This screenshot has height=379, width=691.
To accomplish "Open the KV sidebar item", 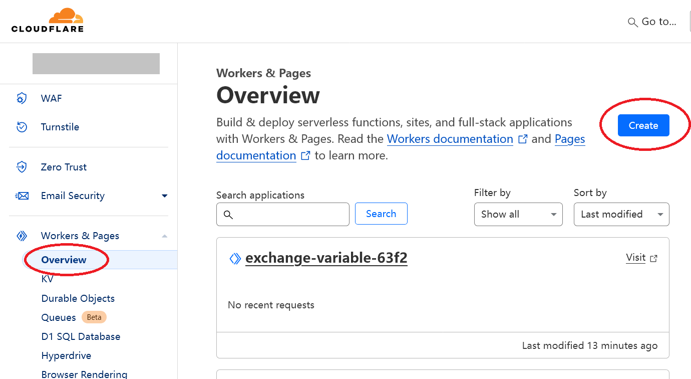I will (x=48, y=279).
